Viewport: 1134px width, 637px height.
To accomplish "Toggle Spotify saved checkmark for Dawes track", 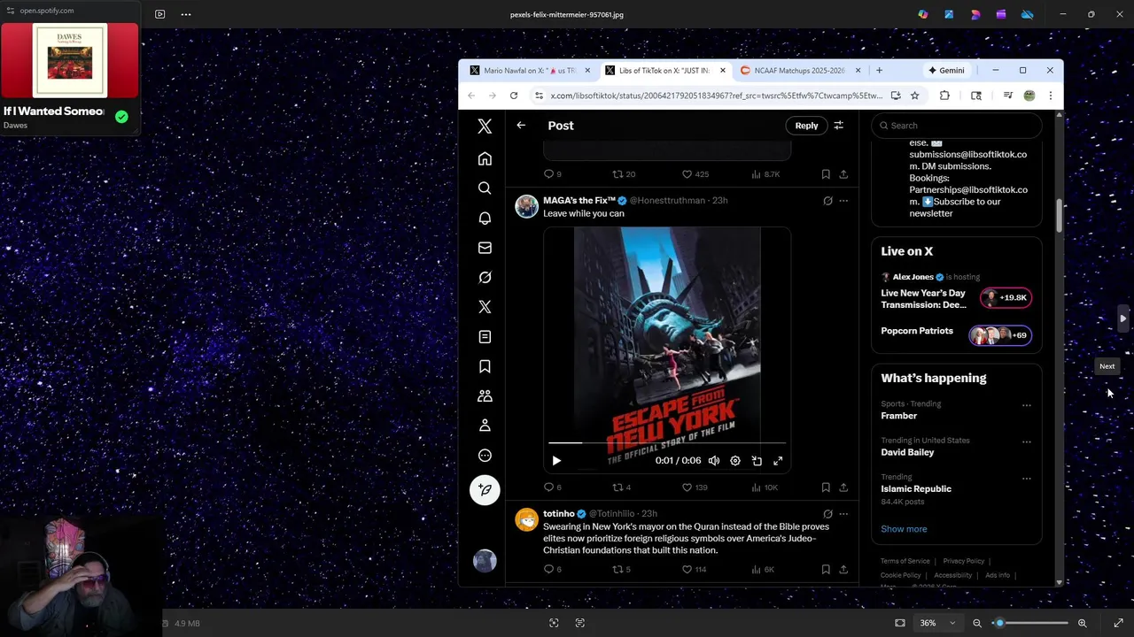I will 121,117.
